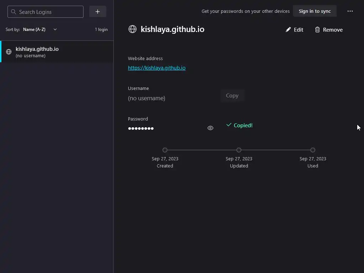Click the magnifier icon in search box
The height and width of the screenshot is (273, 364).
[x=14, y=12]
